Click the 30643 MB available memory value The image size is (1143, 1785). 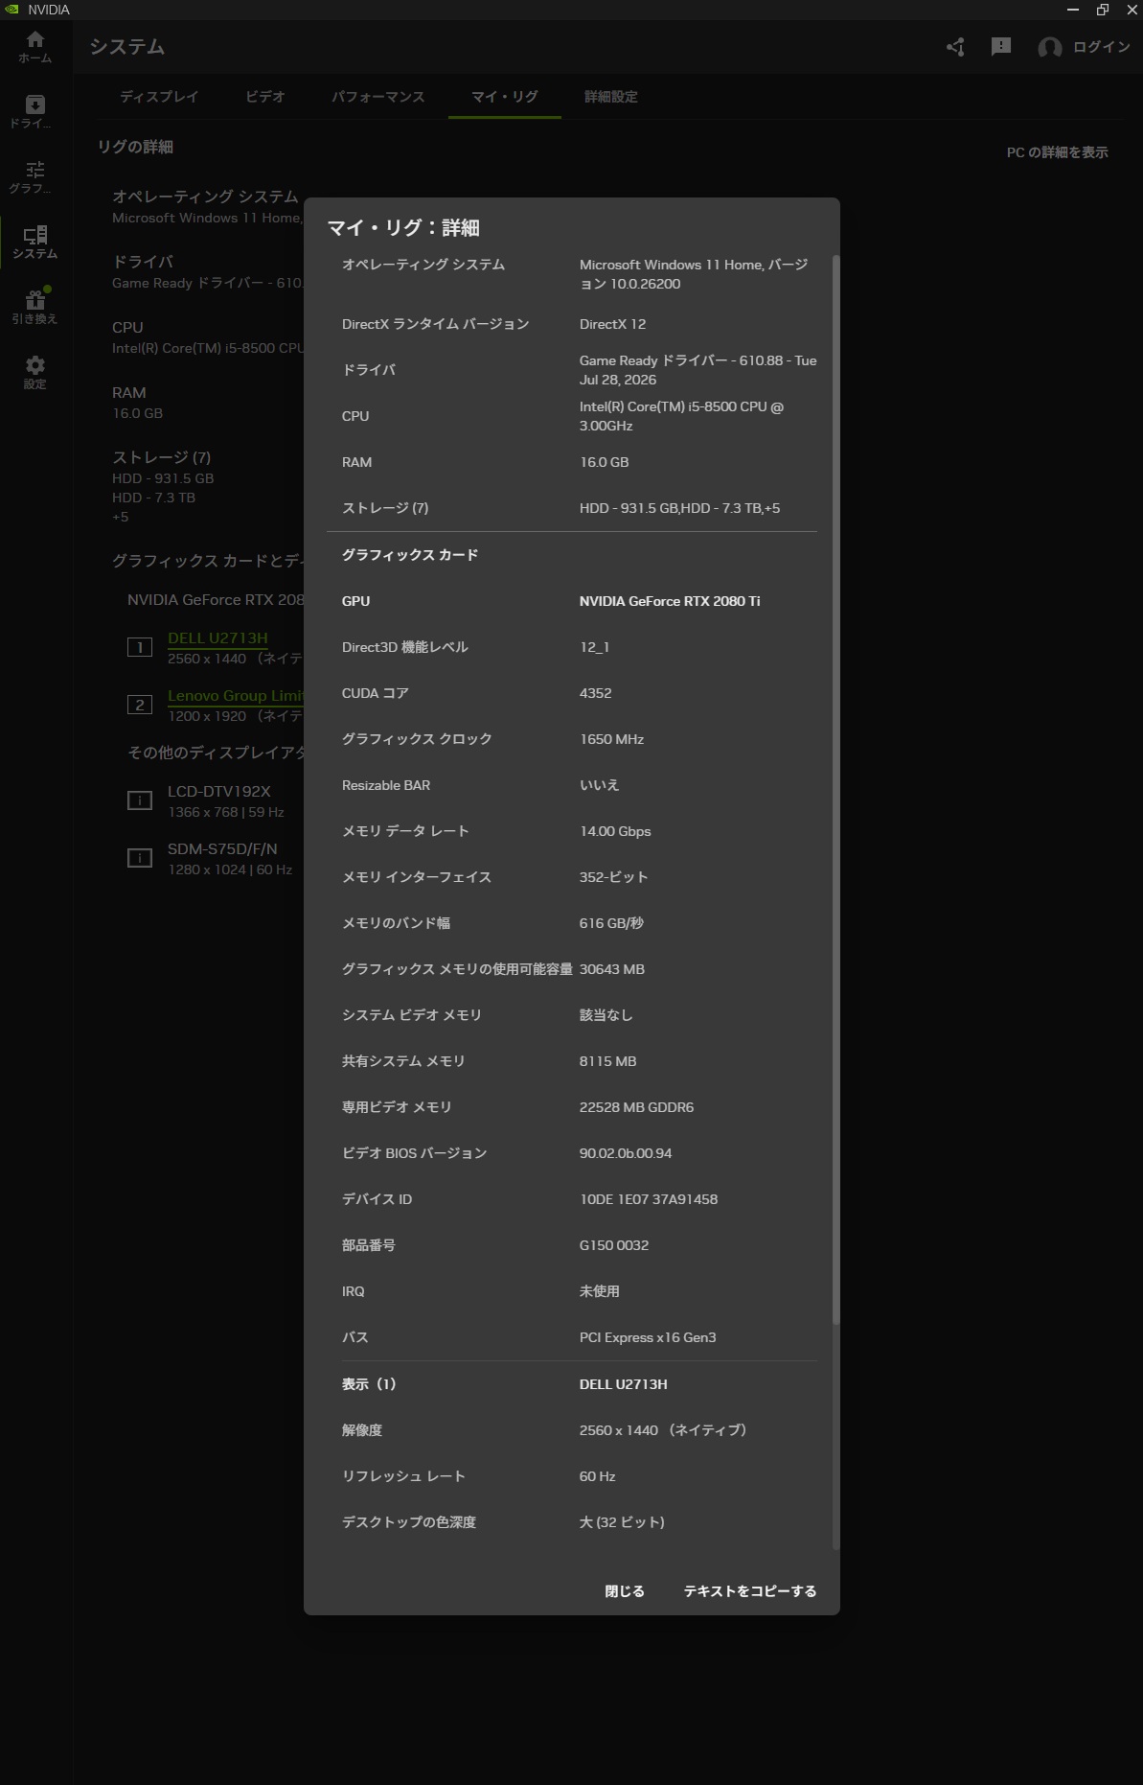[612, 969]
